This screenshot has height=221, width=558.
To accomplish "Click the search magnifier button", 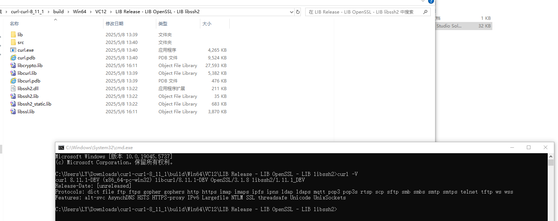I will [x=425, y=12].
